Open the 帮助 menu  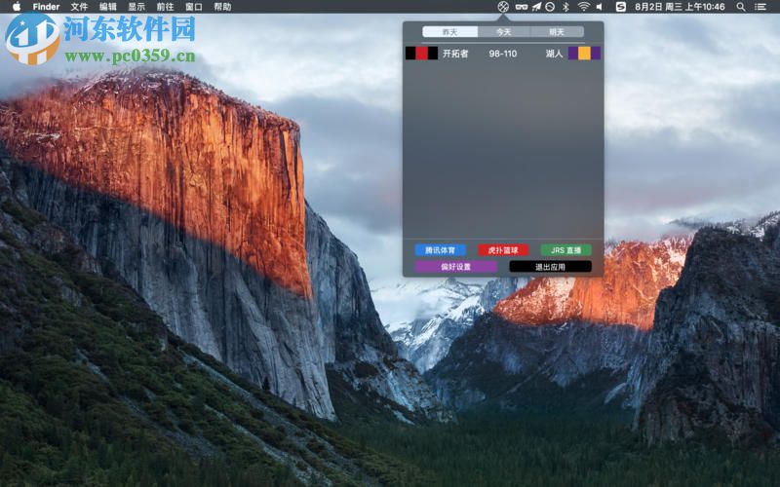point(222,7)
